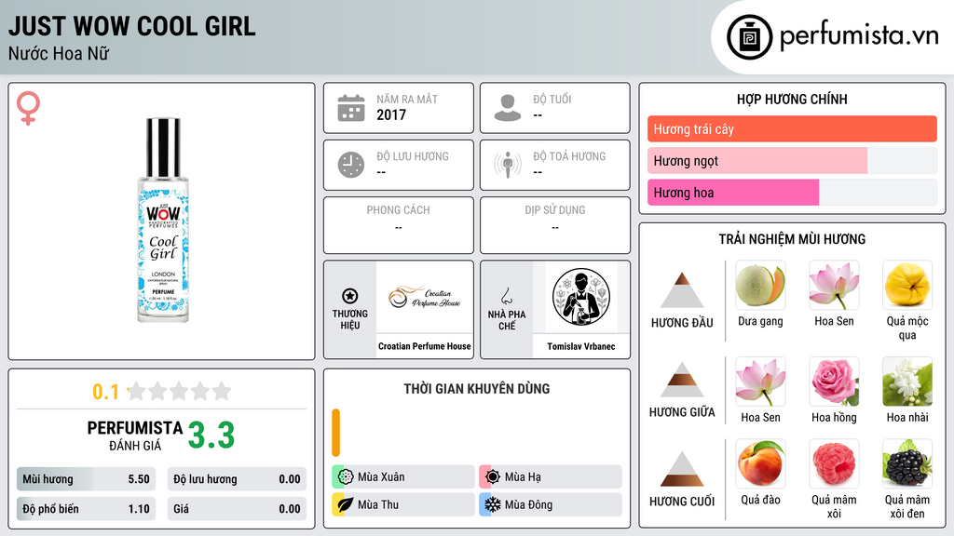Select the Hoa hồng note image

(x=834, y=382)
